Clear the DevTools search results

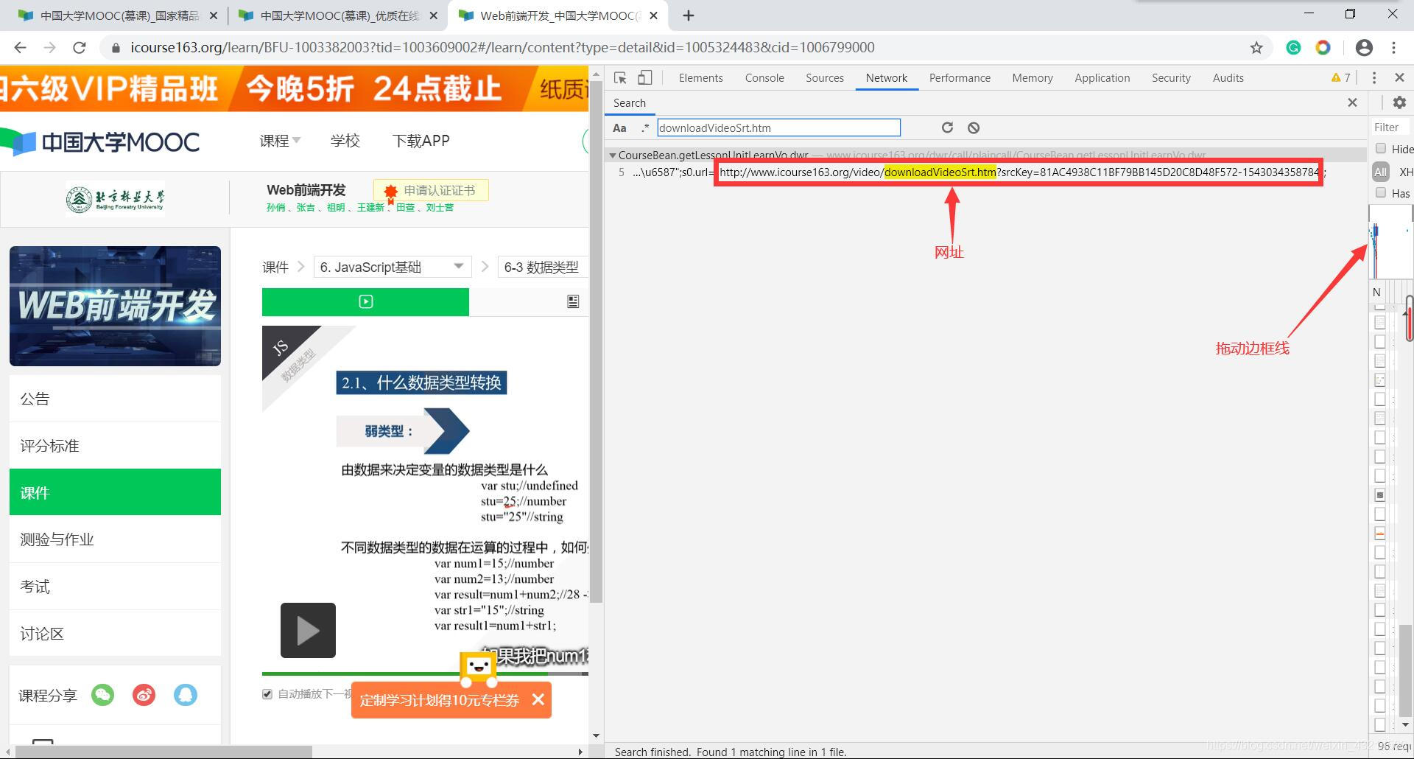click(974, 127)
